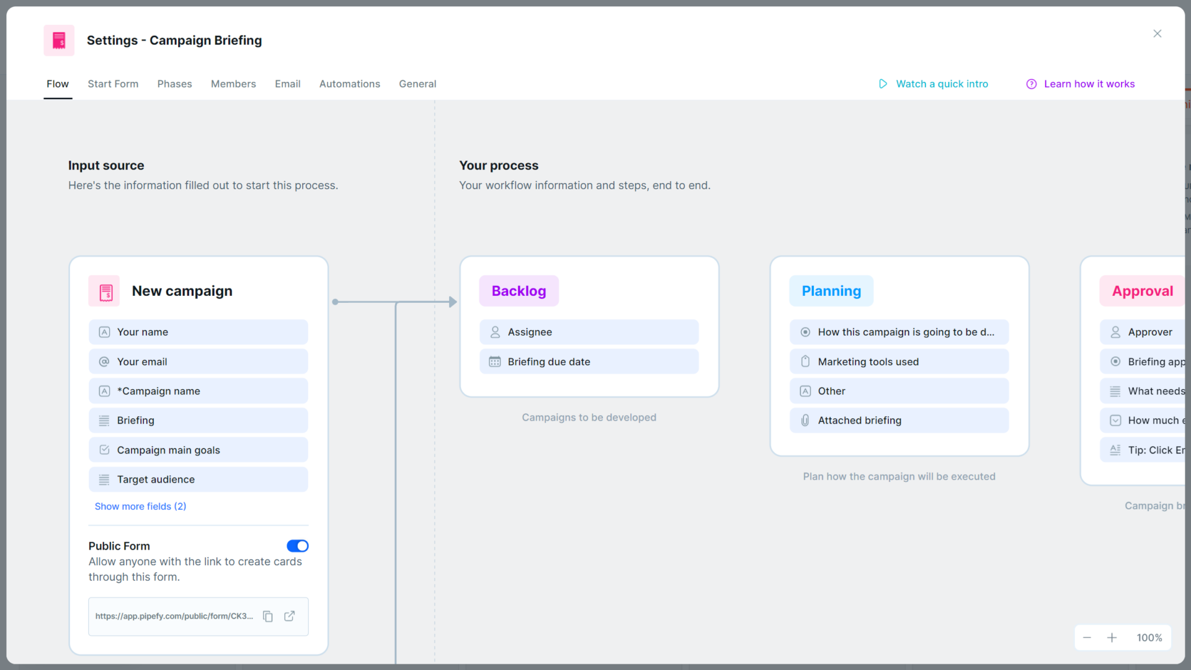This screenshot has width=1191, height=670.
Task: Click the Assignee person icon in Backlog
Action: [494, 332]
